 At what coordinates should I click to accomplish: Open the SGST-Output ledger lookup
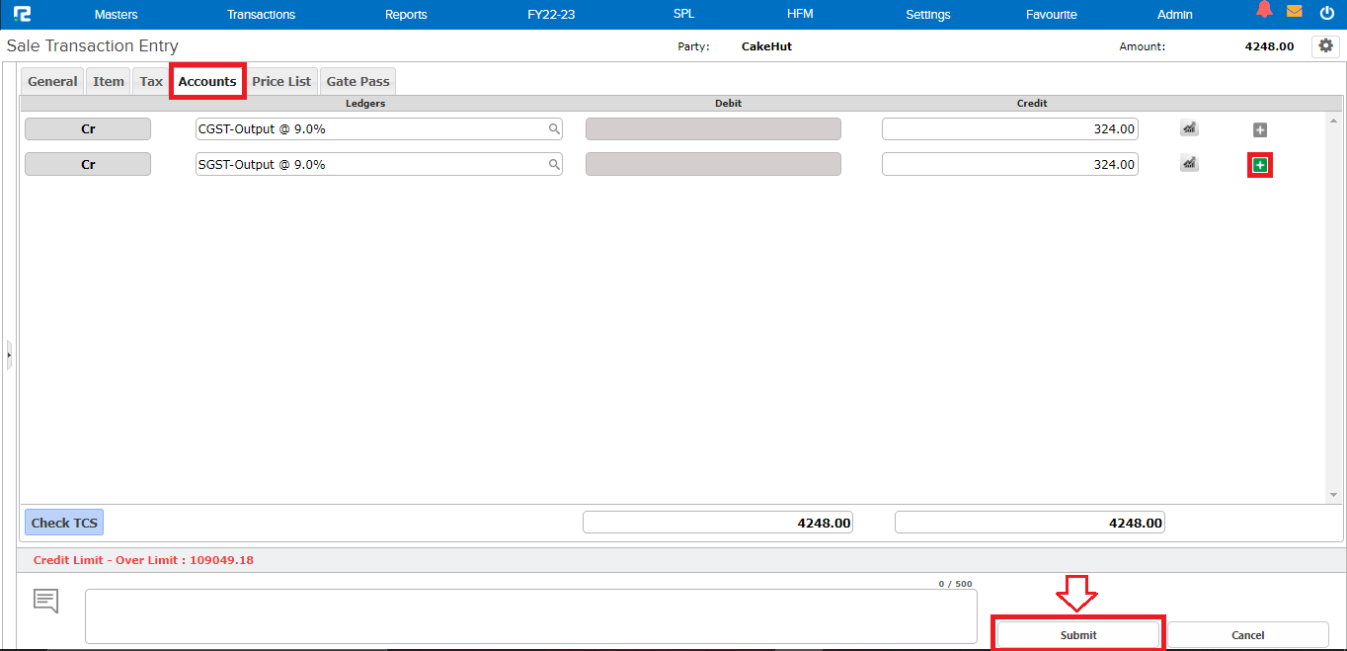click(554, 164)
